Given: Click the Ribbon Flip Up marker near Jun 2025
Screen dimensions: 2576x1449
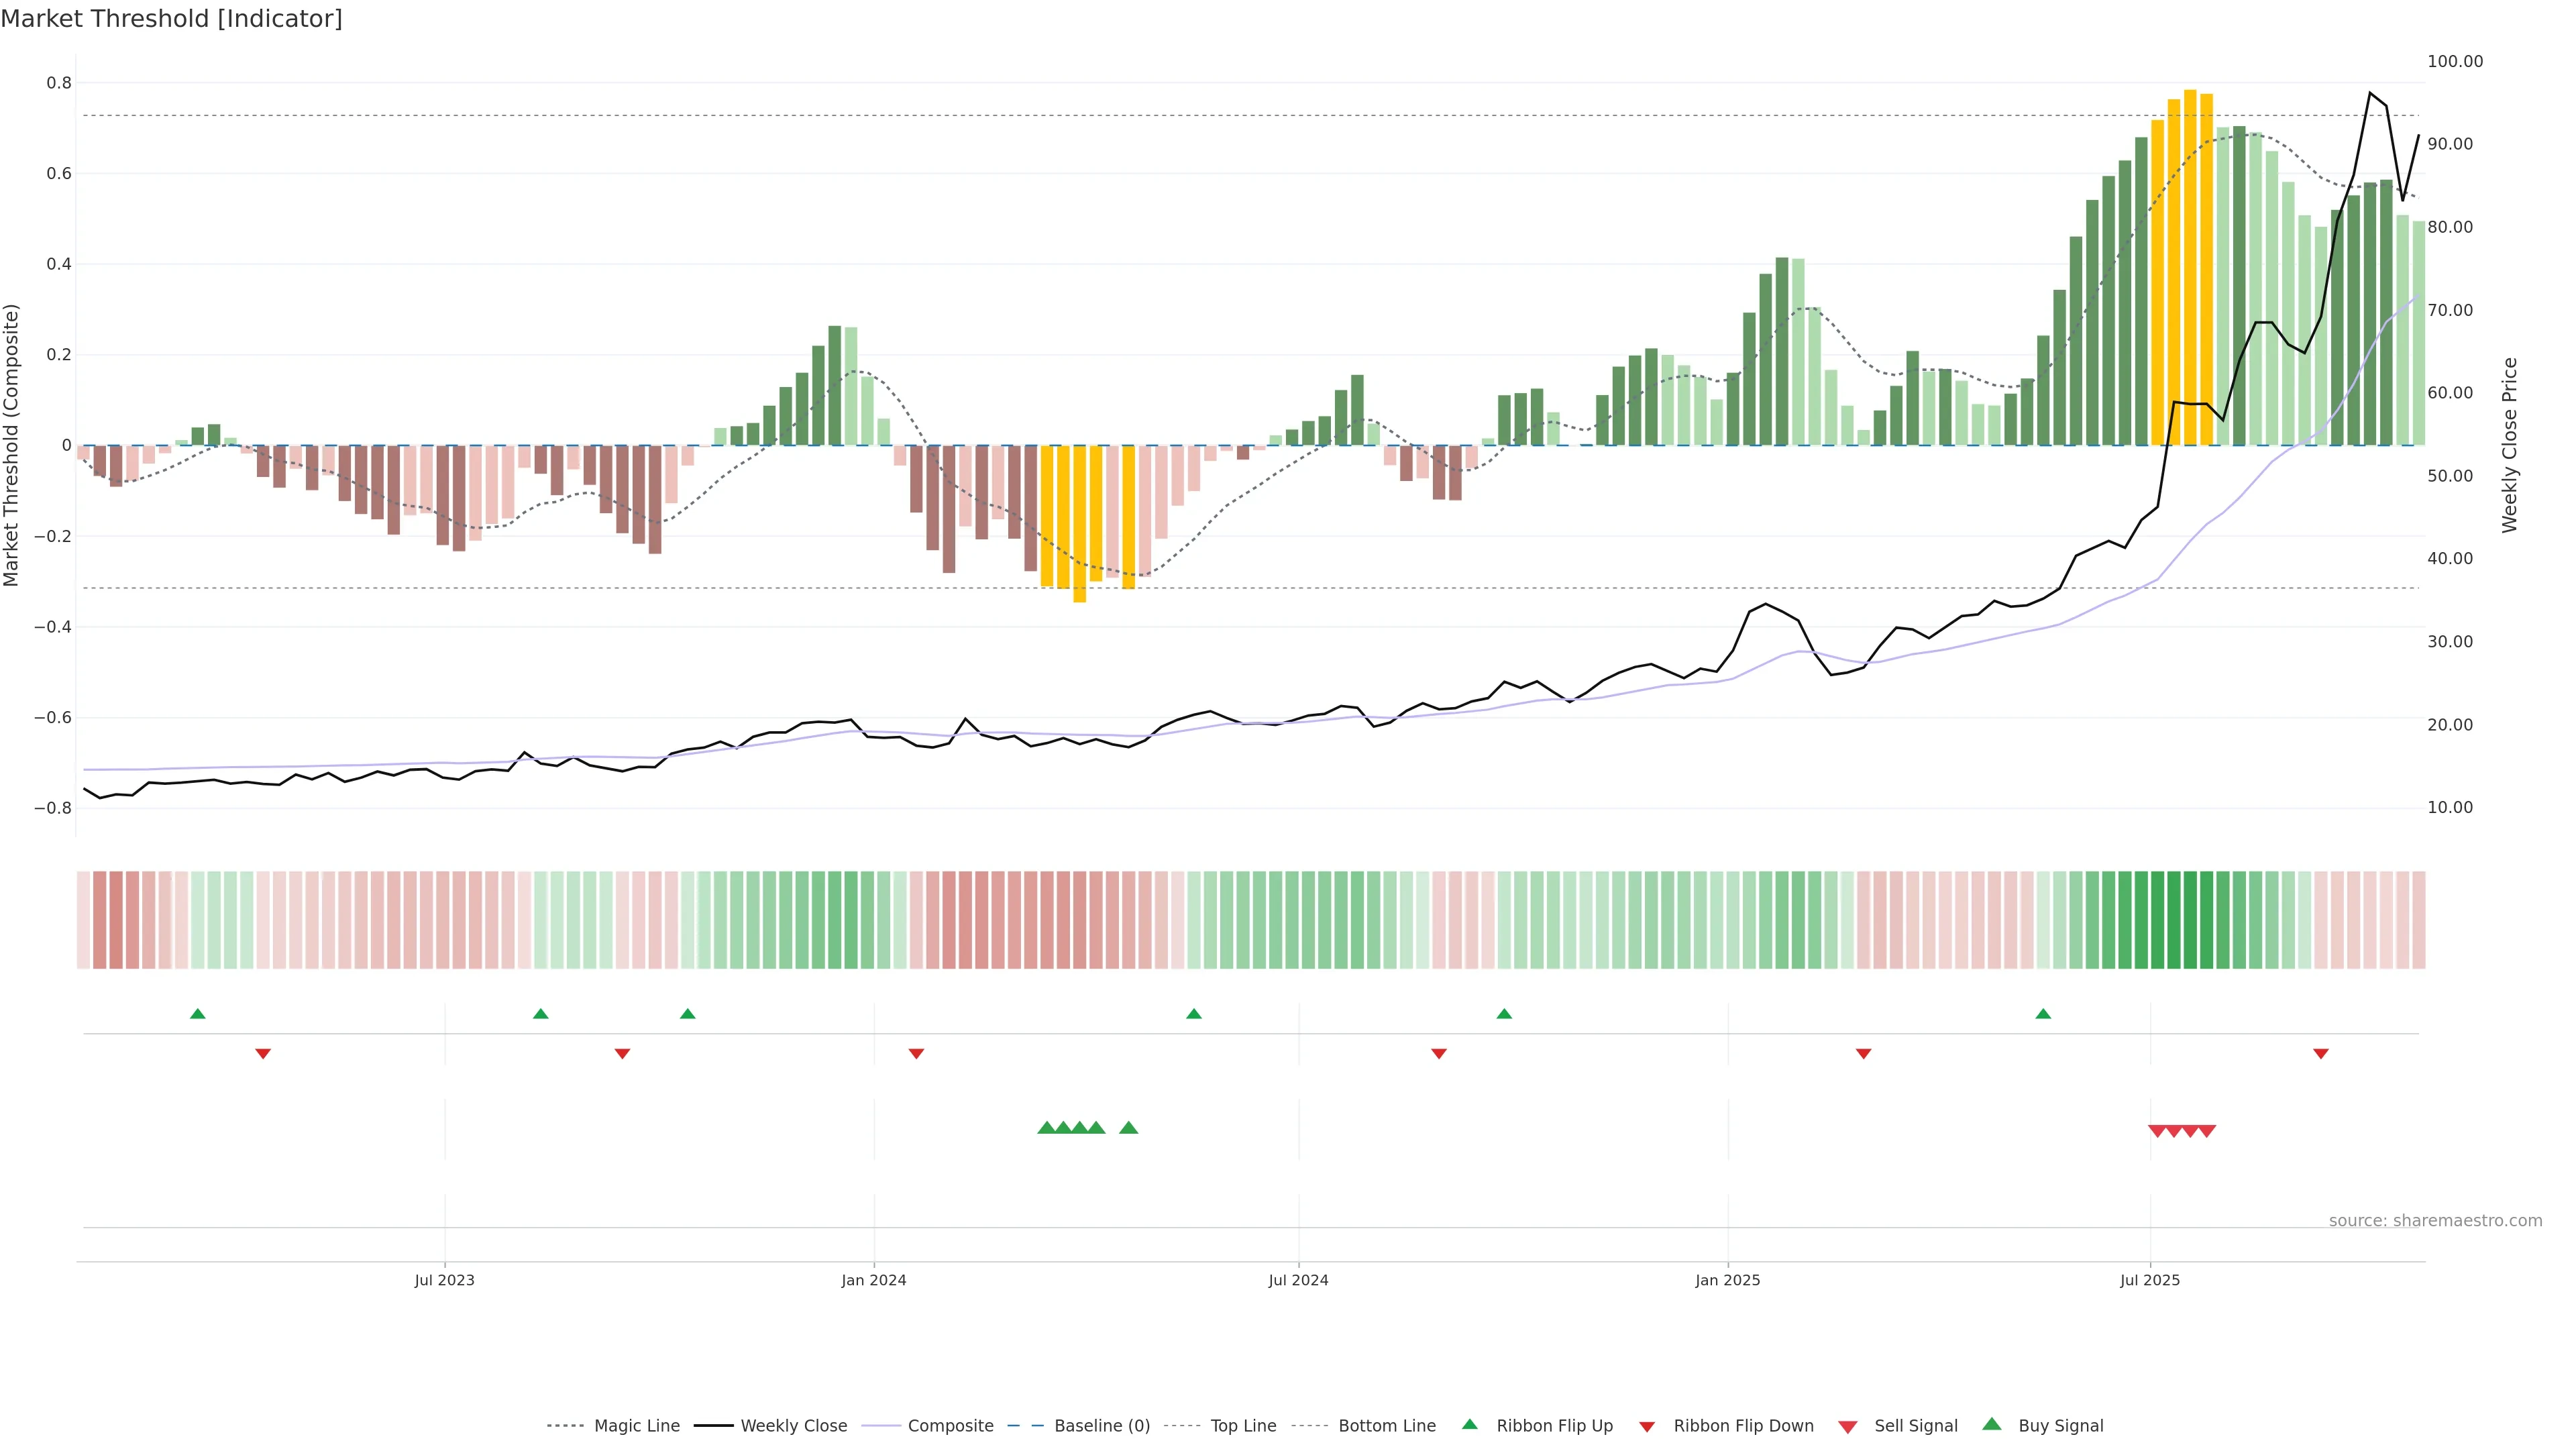Looking at the screenshot, I should [2043, 1014].
